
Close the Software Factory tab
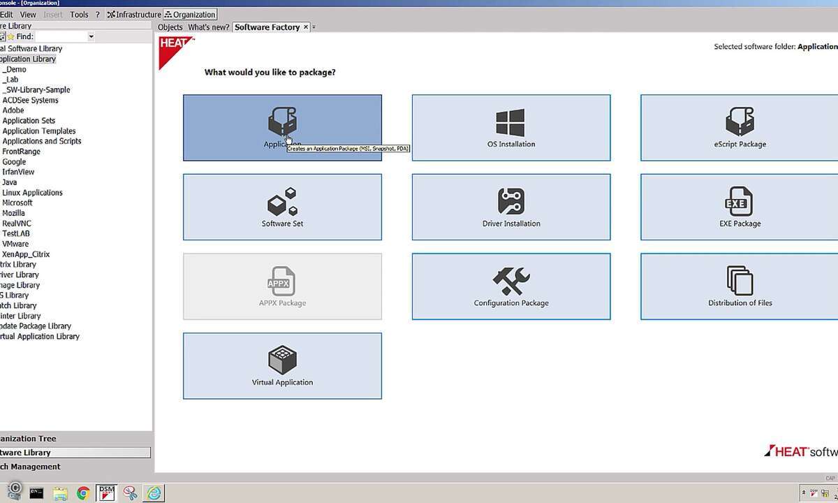coord(306,27)
